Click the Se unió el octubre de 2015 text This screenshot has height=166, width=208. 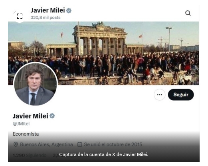[113, 144]
